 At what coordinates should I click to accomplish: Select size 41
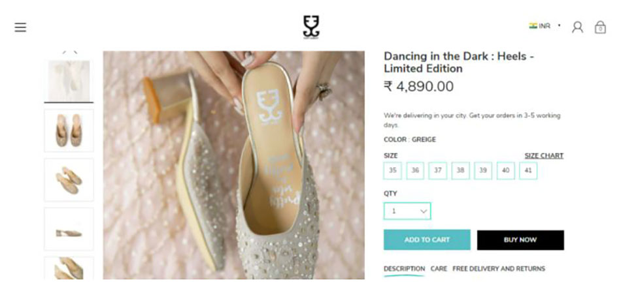(x=528, y=170)
